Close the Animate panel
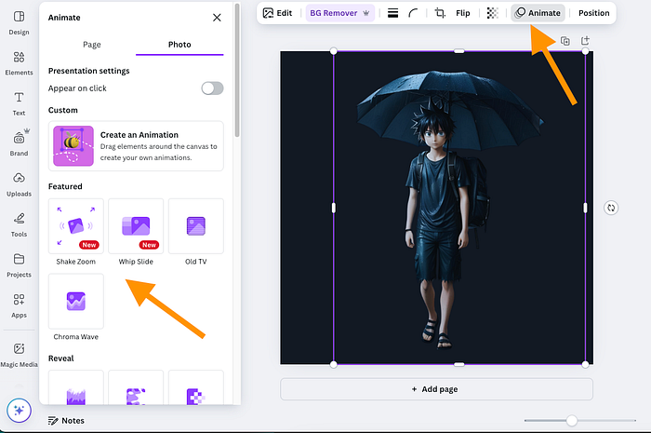 tap(217, 18)
